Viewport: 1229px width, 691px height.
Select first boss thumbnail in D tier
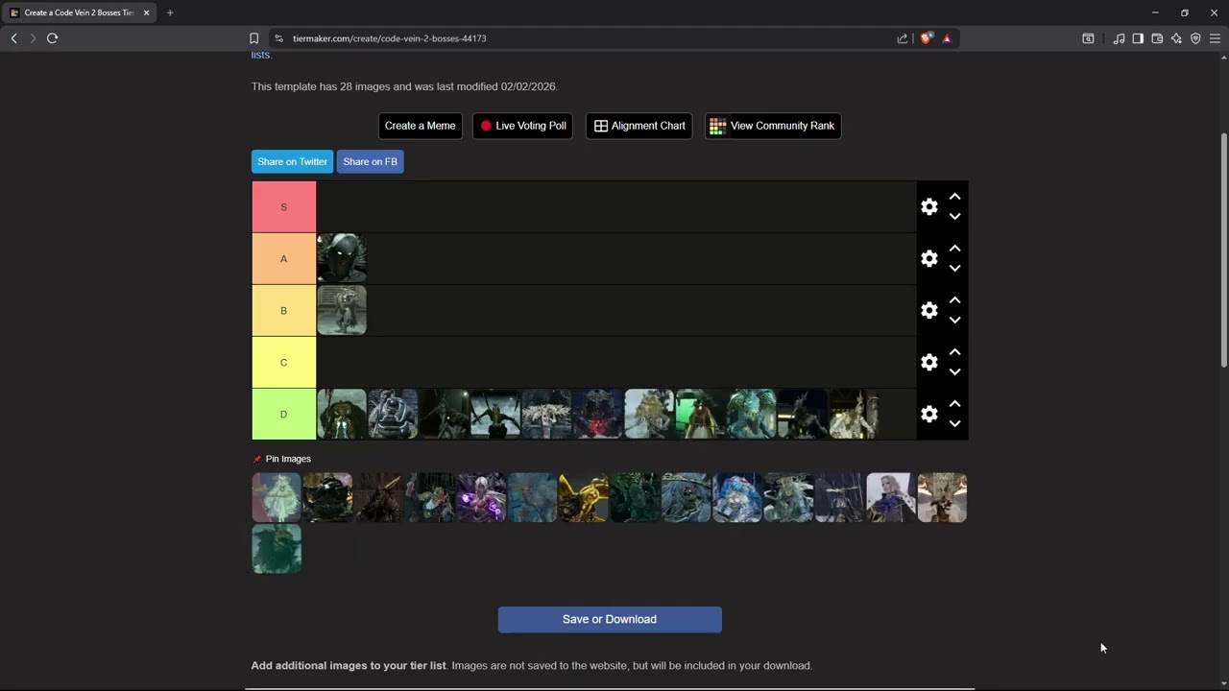[x=342, y=415]
